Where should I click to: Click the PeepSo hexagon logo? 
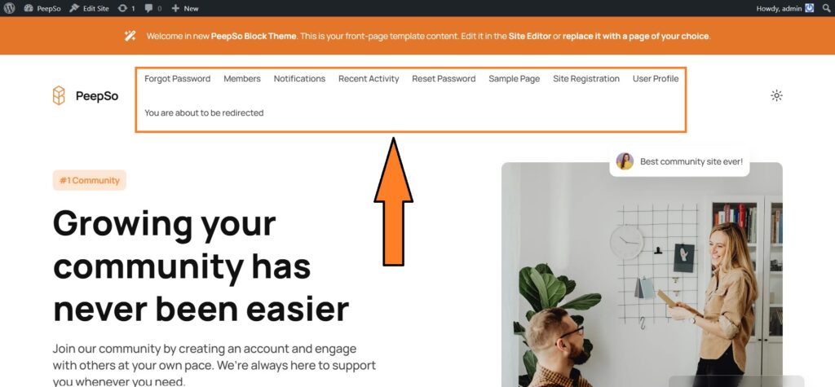(x=59, y=95)
